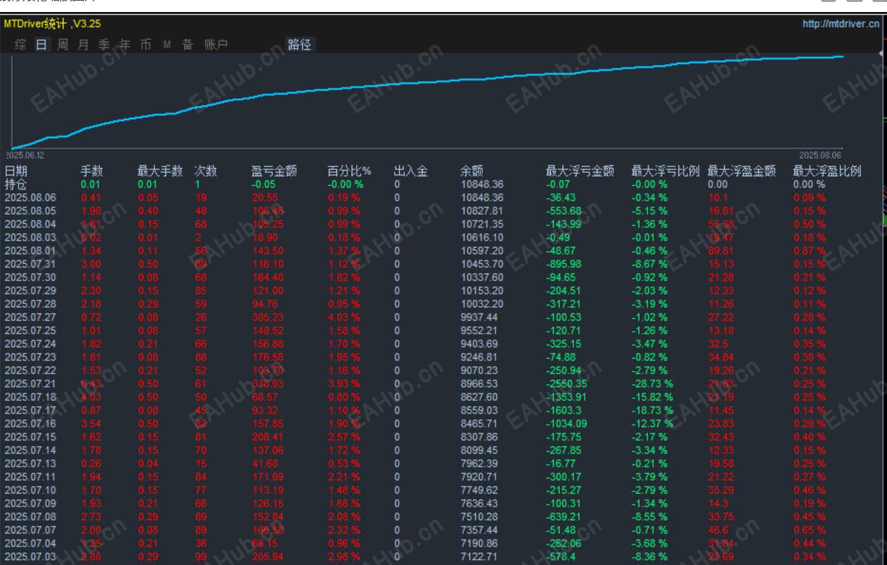Click the 日期 column header
The image size is (887, 565).
[x=16, y=171]
